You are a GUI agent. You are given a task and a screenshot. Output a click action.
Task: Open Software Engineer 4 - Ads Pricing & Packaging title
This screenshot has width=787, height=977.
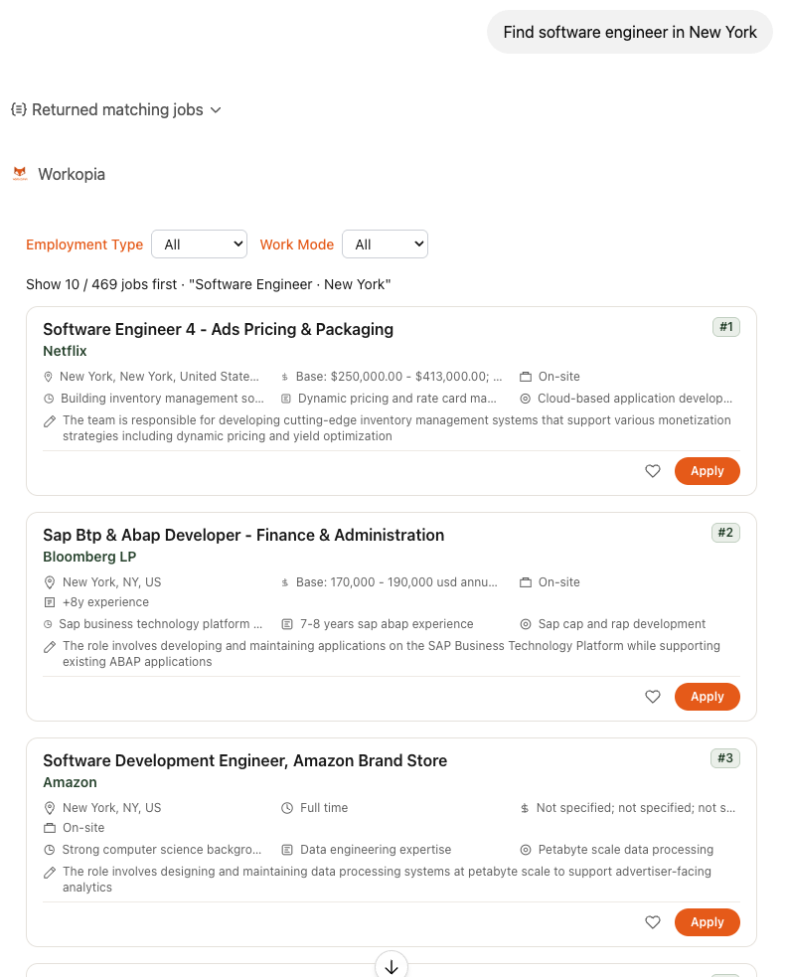coord(218,329)
